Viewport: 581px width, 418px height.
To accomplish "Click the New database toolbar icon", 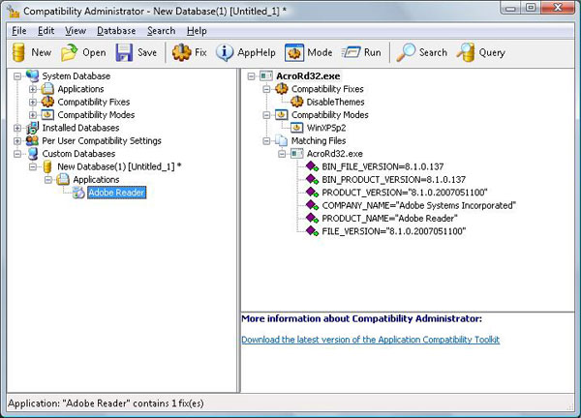I will coord(18,52).
